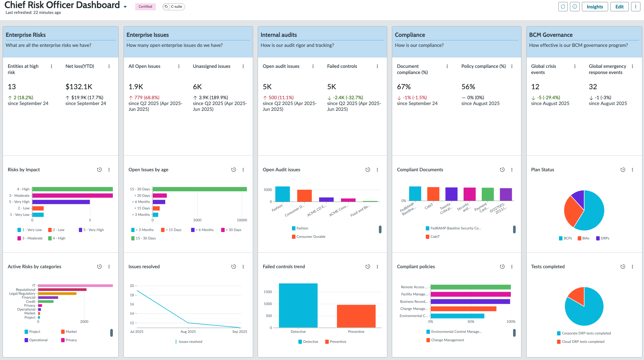644x360 pixels.
Task: Click history icon on Compliant policies widget
Action: pos(502,267)
